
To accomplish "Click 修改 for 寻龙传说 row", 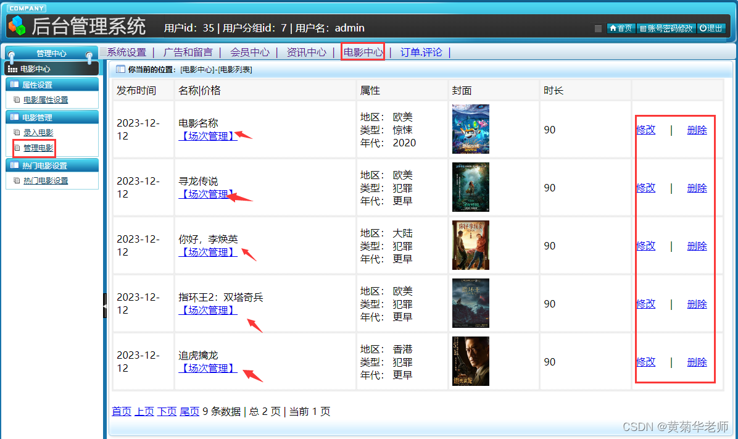I will pos(645,188).
